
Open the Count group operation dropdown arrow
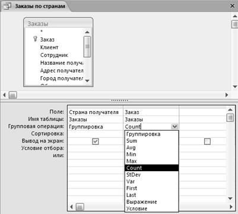coord(174,127)
